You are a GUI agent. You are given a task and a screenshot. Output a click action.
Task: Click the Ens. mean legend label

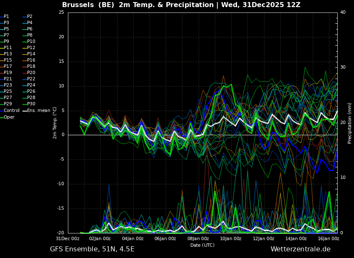tap(36, 111)
